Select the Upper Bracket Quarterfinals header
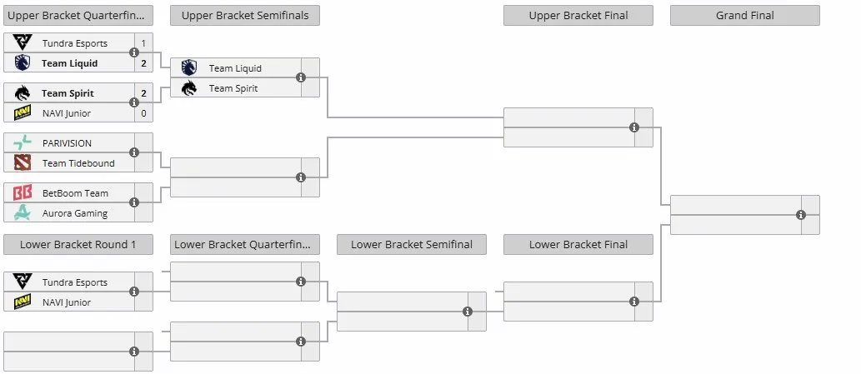The width and height of the screenshot is (861, 374). 78,15
